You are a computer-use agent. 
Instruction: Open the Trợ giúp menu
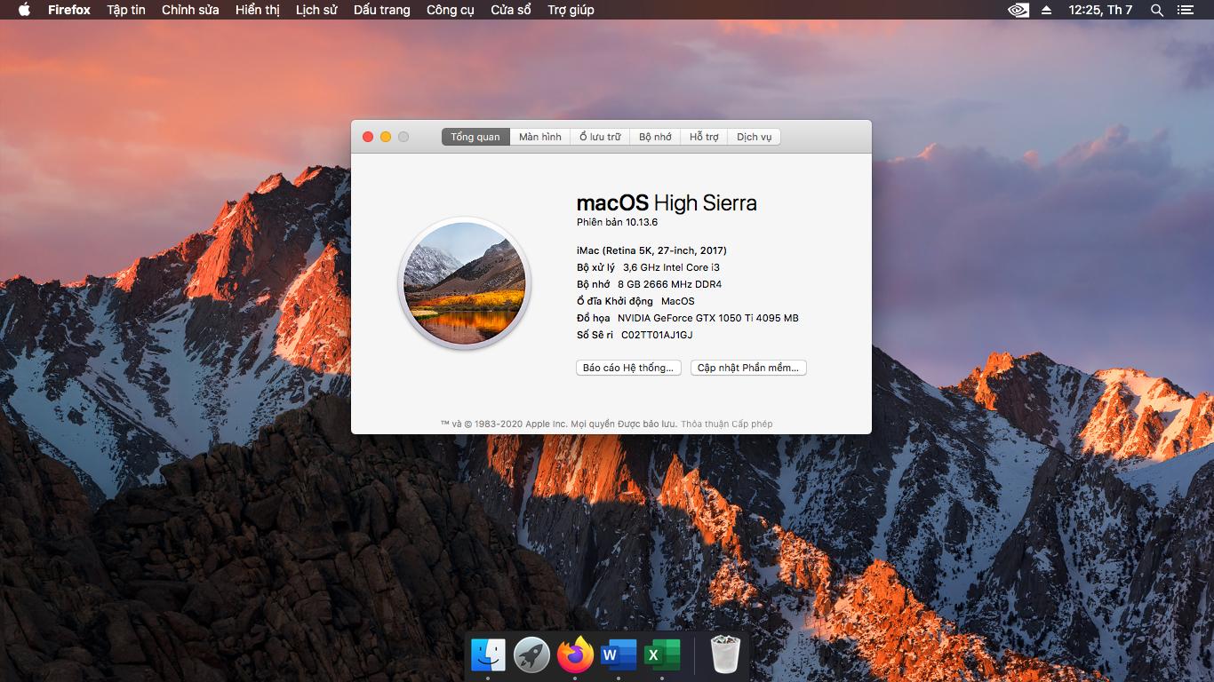[571, 10]
